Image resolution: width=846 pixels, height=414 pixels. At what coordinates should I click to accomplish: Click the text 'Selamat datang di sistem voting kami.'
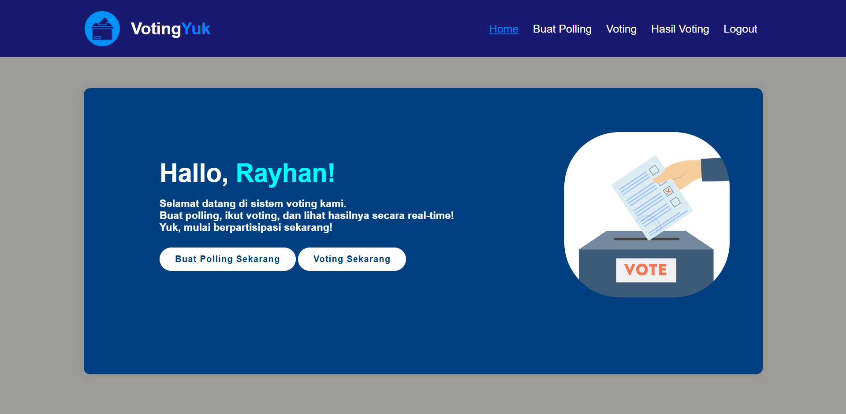253,203
